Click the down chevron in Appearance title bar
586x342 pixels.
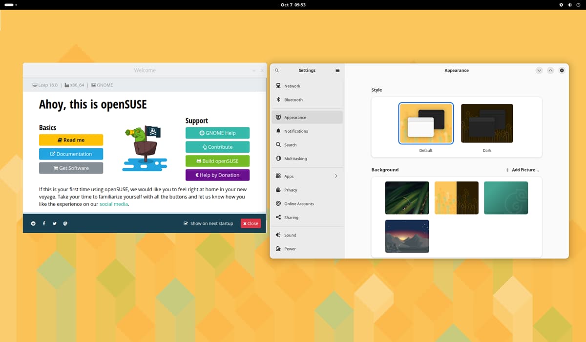point(539,70)
